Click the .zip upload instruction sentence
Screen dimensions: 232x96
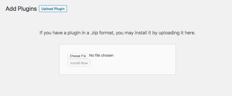pos(118,33)
